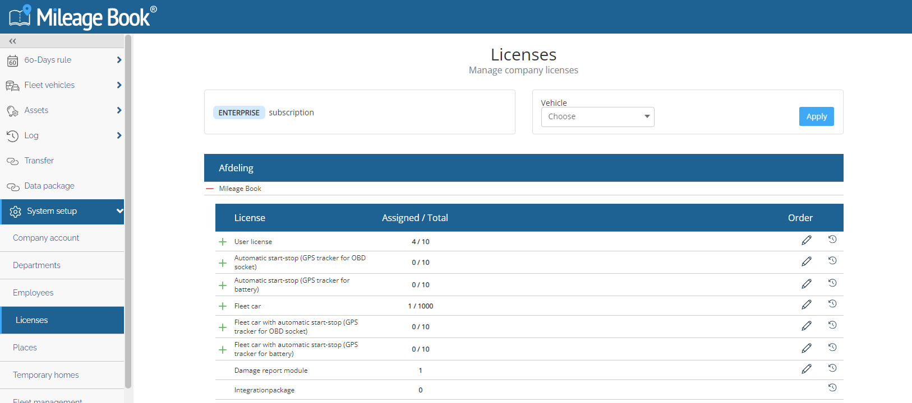
Task: Open the Transfer menu link
Action: click(x=39, y=161)
